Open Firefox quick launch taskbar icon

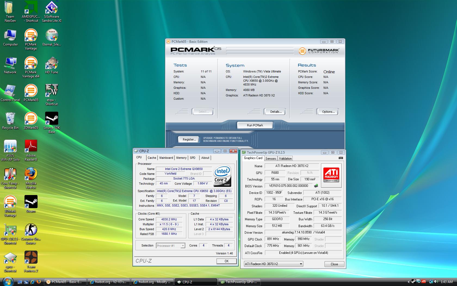38,282
